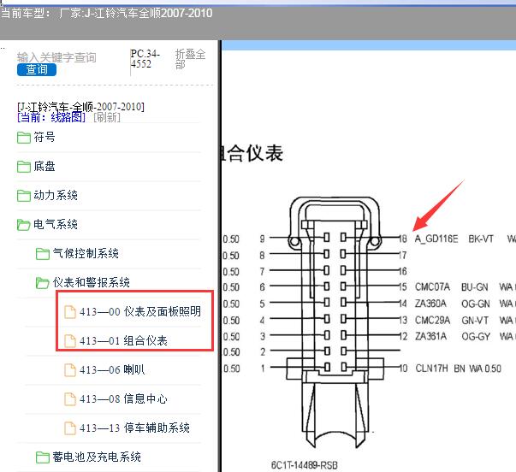
Task: Click the open 仪表和警报系统 folder icon
Action: (43, 283)
